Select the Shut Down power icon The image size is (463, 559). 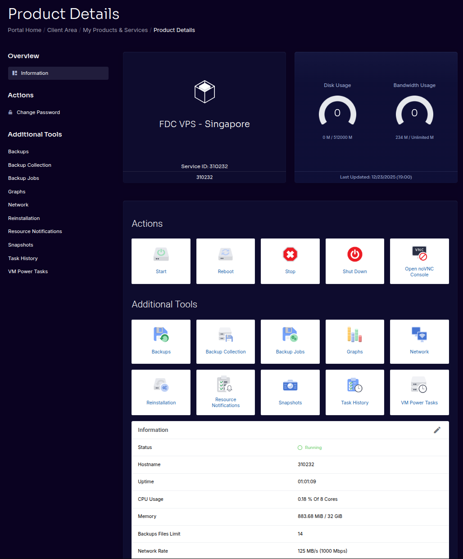click(354, 261)
